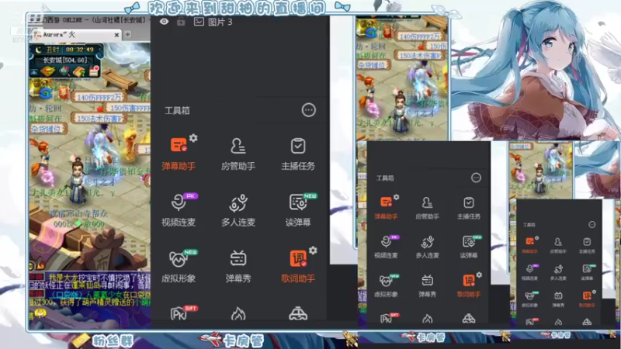Click the PK GIFT icon in medium toolbox panel

tap(390, 318)
